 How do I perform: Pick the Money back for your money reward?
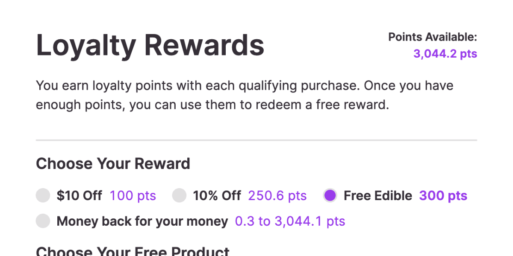coord(43,221)
